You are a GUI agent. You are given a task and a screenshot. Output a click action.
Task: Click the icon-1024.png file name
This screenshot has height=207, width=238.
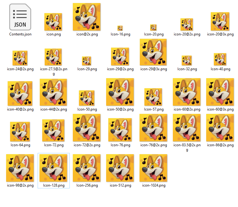coord(154,186)
